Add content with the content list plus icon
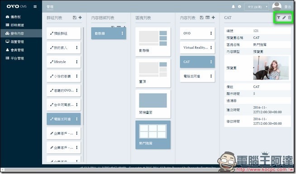The height and width of the screenshot is (174, 296). pos(213,18)
